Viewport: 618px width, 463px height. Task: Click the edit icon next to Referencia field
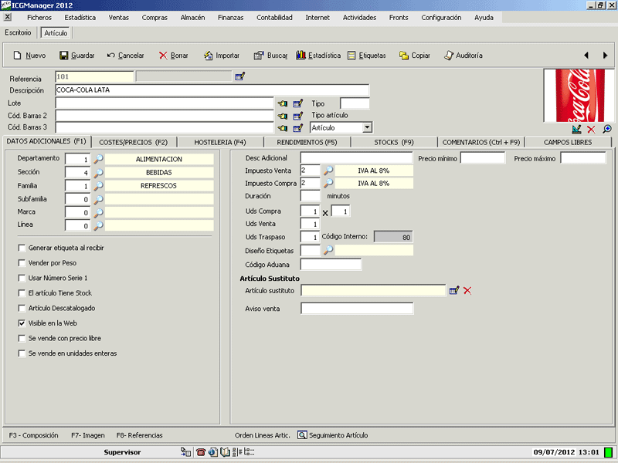point(240,76)
